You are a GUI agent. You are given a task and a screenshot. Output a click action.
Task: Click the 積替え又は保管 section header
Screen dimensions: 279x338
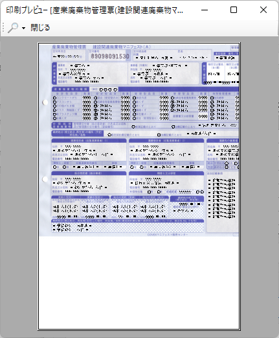coord(166,173)
